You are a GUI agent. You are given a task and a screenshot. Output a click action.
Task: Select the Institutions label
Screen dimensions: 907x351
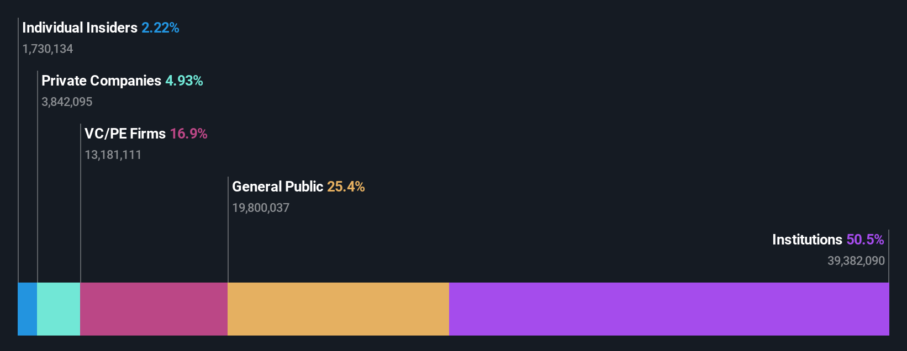807,240
